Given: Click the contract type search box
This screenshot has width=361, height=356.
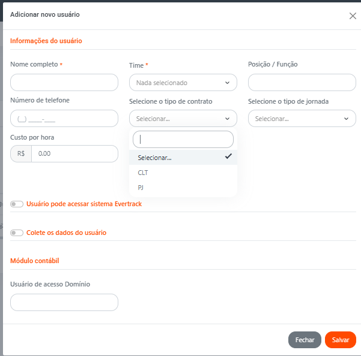Looking at the screenshot, I should tap(183, 140).
